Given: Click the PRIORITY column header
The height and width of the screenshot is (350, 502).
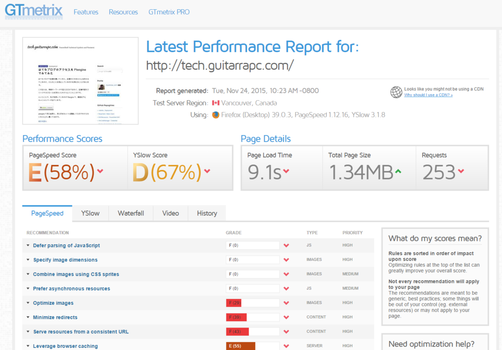Looking at the screenshot, I should point(352,233).
